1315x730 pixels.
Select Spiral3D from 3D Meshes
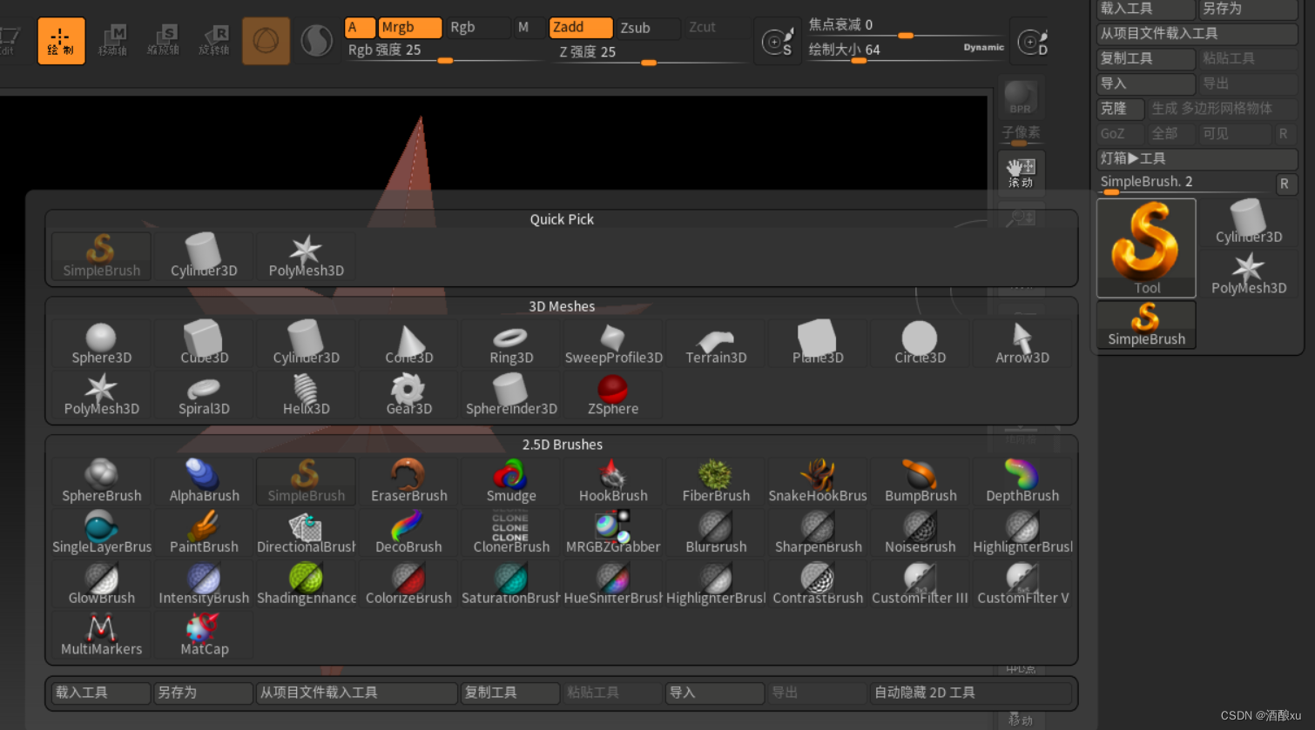click(204, 395)
